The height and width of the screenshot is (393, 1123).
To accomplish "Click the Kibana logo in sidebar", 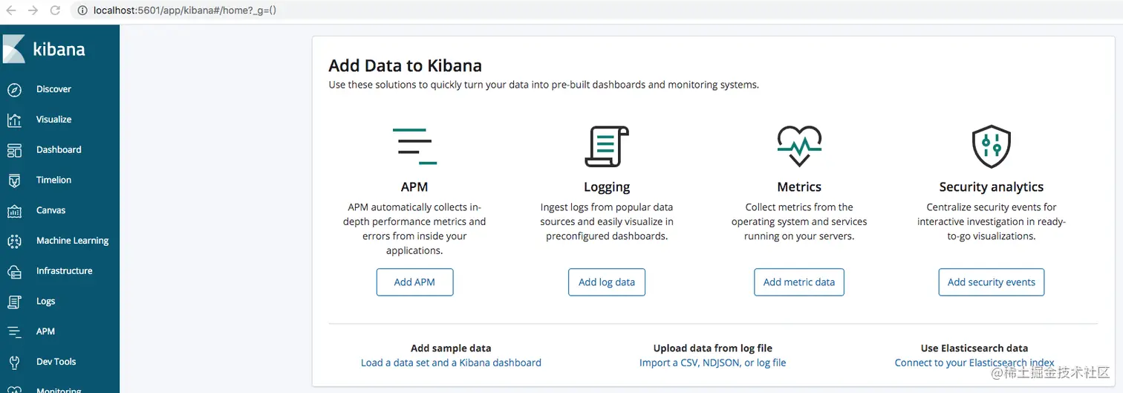I will 14,49.
